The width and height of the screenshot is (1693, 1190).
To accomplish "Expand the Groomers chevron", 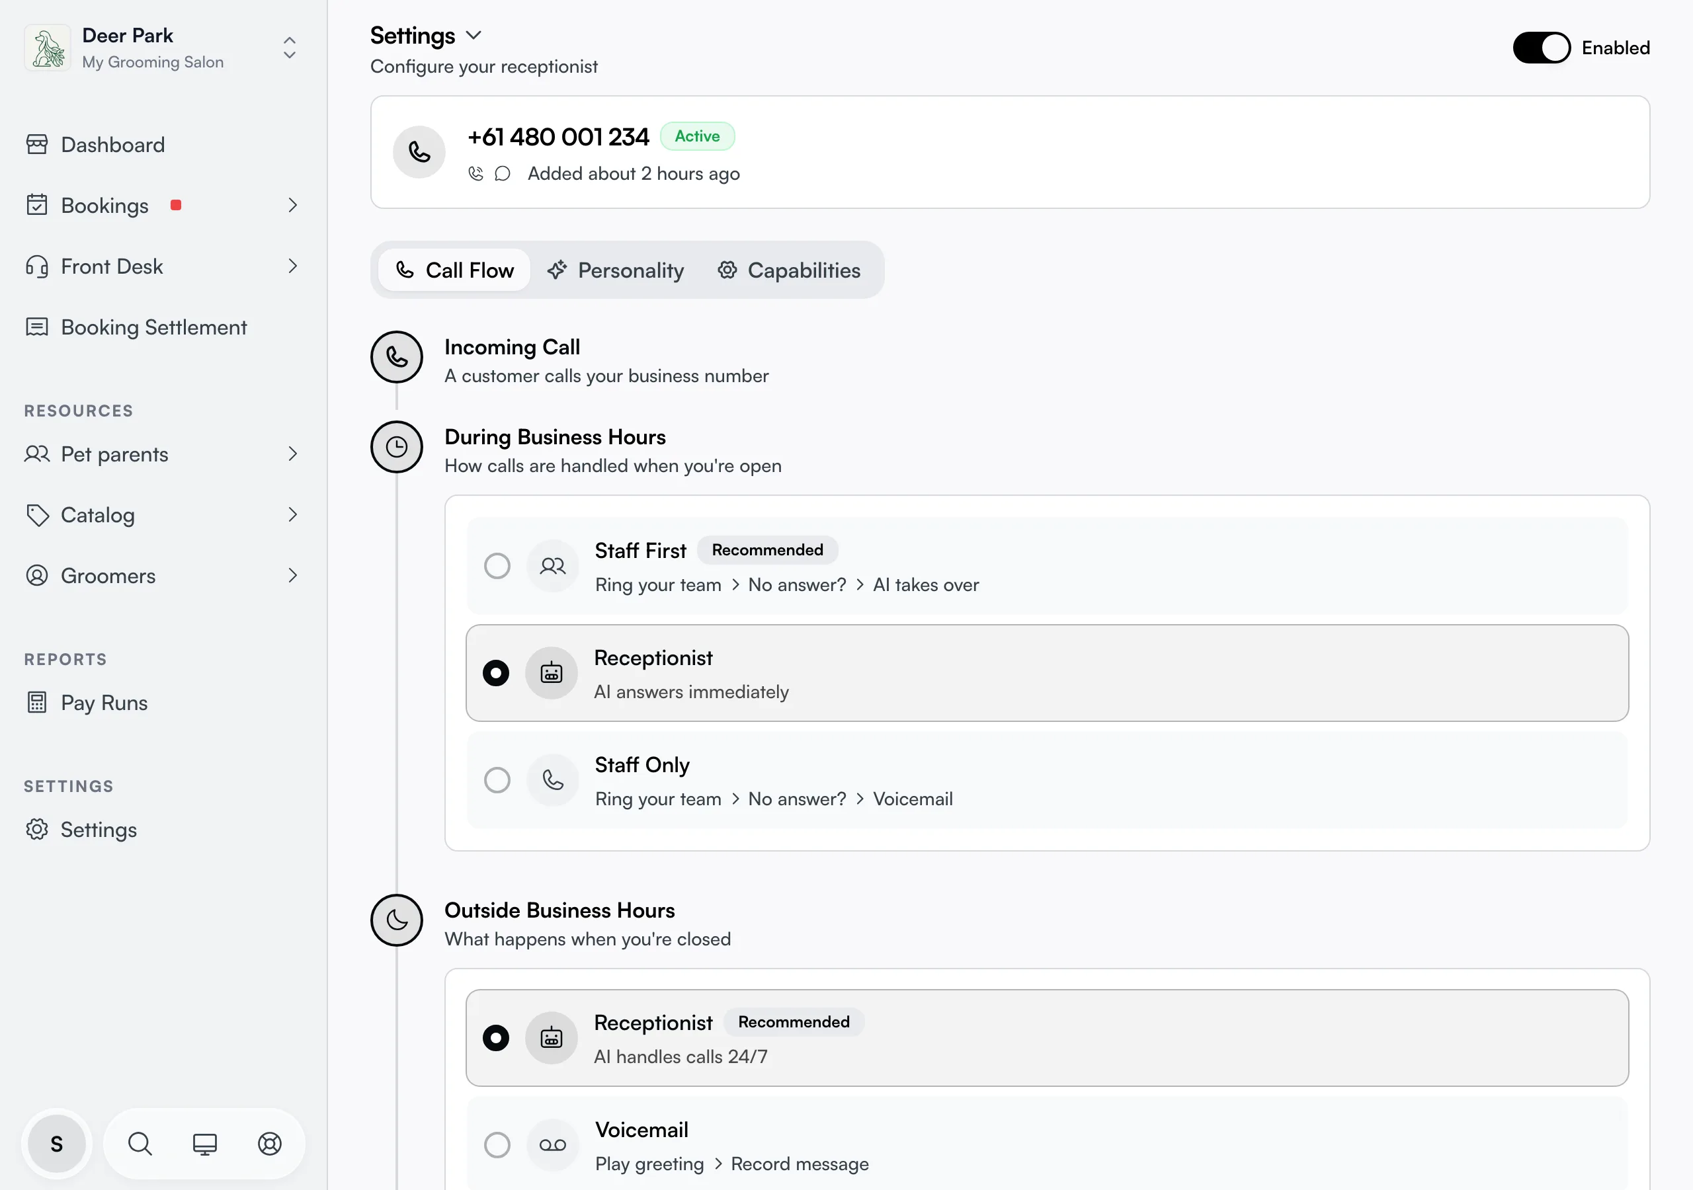I will coord(293,575).
